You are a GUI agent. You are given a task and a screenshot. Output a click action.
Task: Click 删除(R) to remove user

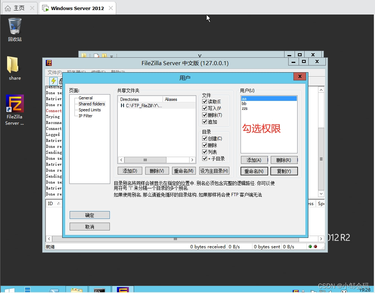click(x=284, y=160)
